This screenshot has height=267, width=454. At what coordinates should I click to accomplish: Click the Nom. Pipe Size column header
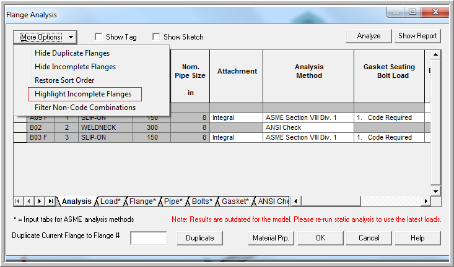(190, 76)
